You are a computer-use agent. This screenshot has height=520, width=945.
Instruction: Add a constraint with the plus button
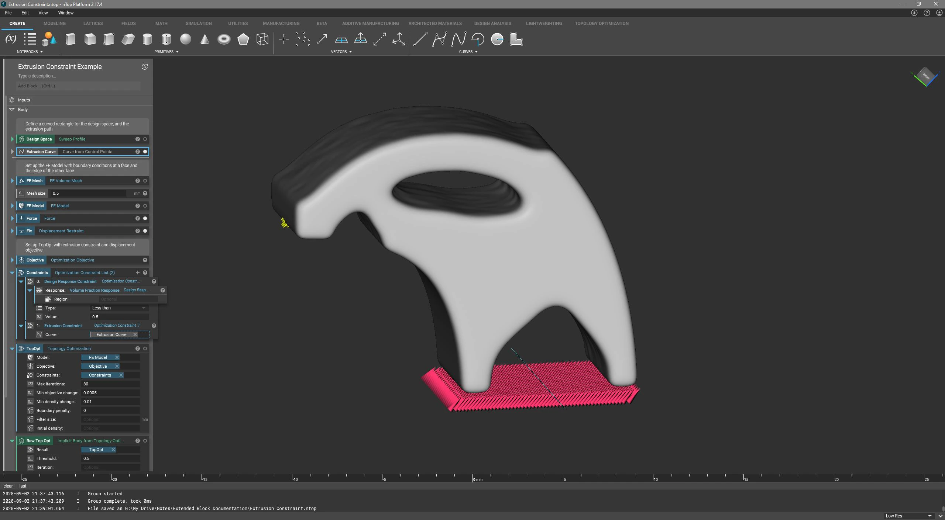coord(138,273)
